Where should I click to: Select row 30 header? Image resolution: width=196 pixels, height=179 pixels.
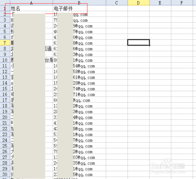coord(5,174)
